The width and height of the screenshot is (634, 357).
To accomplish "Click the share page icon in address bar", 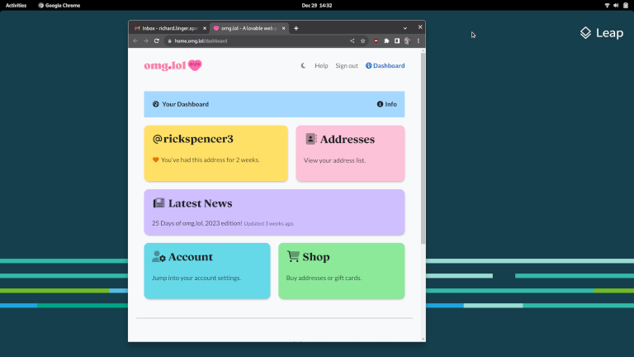I will click(x=352, y=40).
